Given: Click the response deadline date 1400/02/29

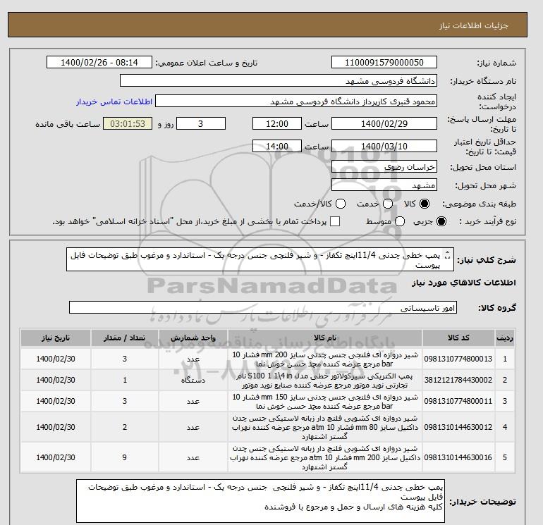Looking at the screenshot, I should pyautogui.click(x=384, y=123).
